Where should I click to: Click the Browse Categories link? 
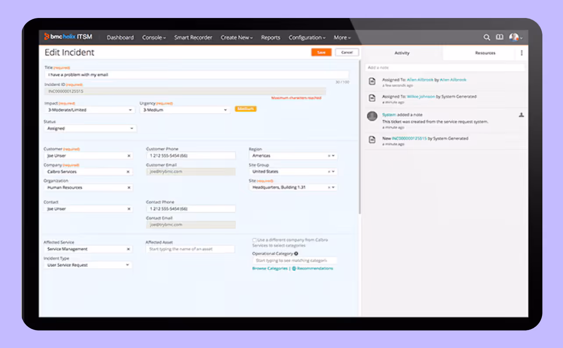(x=270, y=268)
